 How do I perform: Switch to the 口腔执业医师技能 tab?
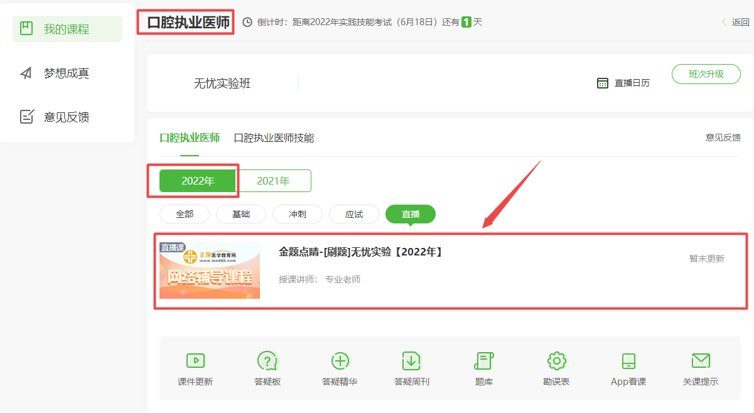pos(274,137)
